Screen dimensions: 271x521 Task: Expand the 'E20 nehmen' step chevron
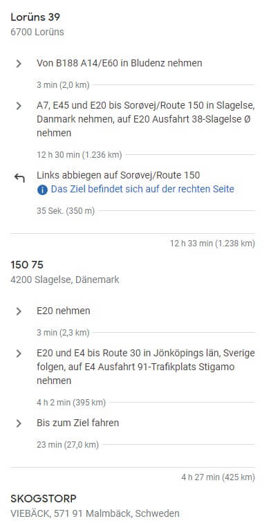point(19,311)
